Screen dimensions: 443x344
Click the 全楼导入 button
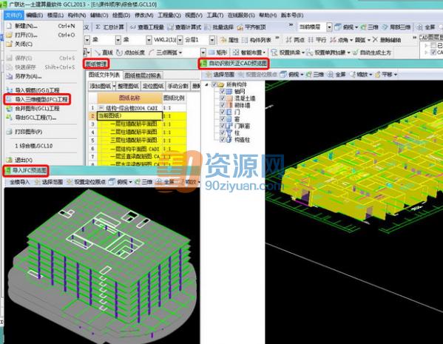[19, 182]
